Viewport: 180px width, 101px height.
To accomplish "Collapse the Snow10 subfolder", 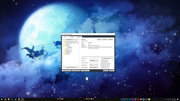I will tap(65, 47).
